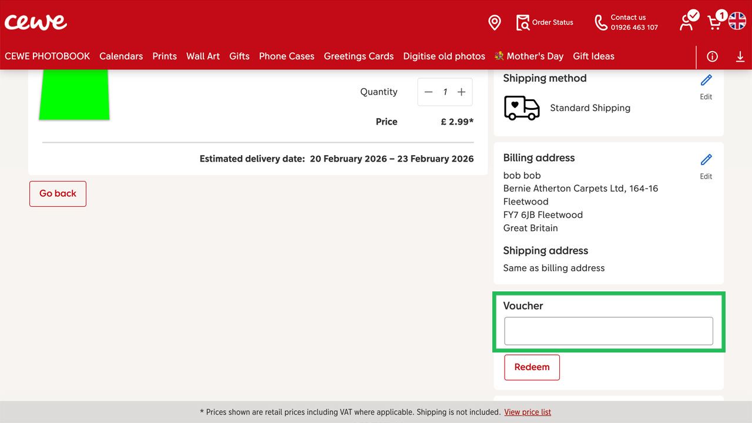
Task: Click inside the Voucher input field
Action: 608,330
